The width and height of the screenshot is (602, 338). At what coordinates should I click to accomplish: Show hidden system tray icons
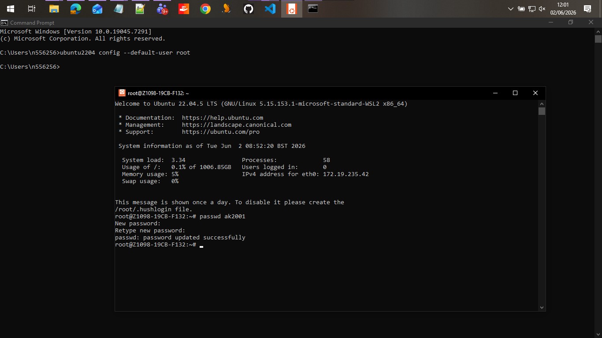coord(511,9)
